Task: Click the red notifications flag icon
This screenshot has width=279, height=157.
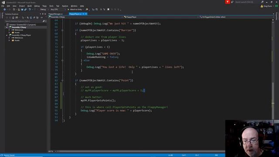Action: (x=228, y=2)
